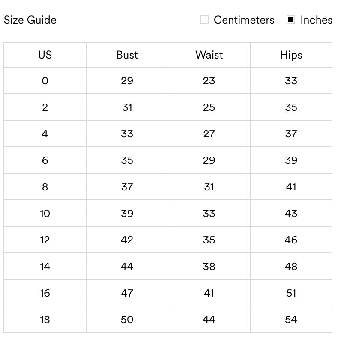The image size is (347, 350).
Task: Click the Size Guide heading
Action: (x=30, y=20)
